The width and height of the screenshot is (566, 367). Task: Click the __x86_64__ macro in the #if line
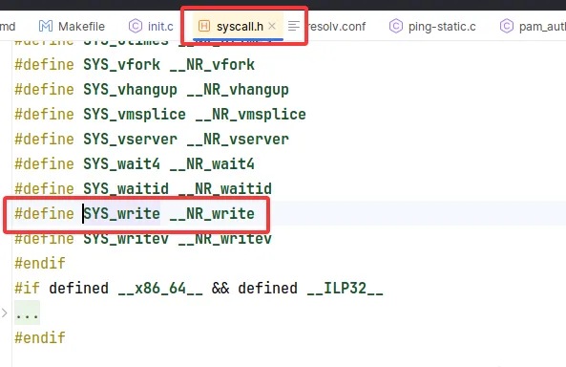coord(160,289)
